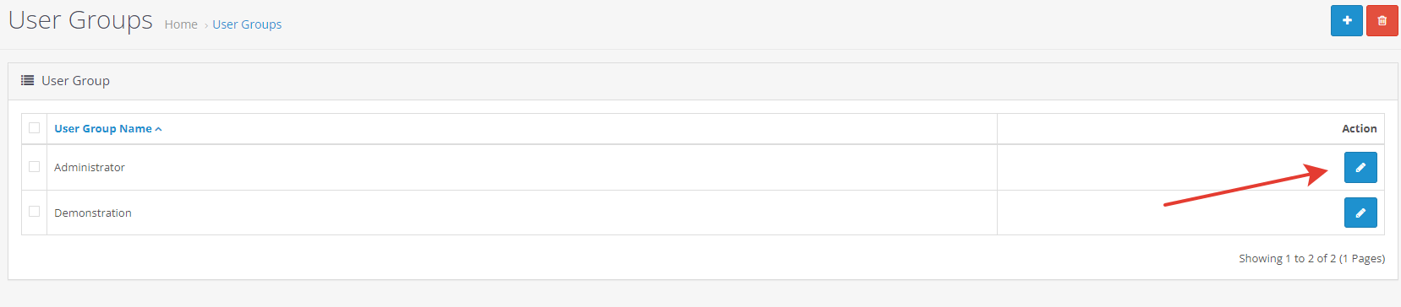The image size is (1401, 307).
Task: Check the Demonstration row checkbox
Action: (x=34, y=212)
